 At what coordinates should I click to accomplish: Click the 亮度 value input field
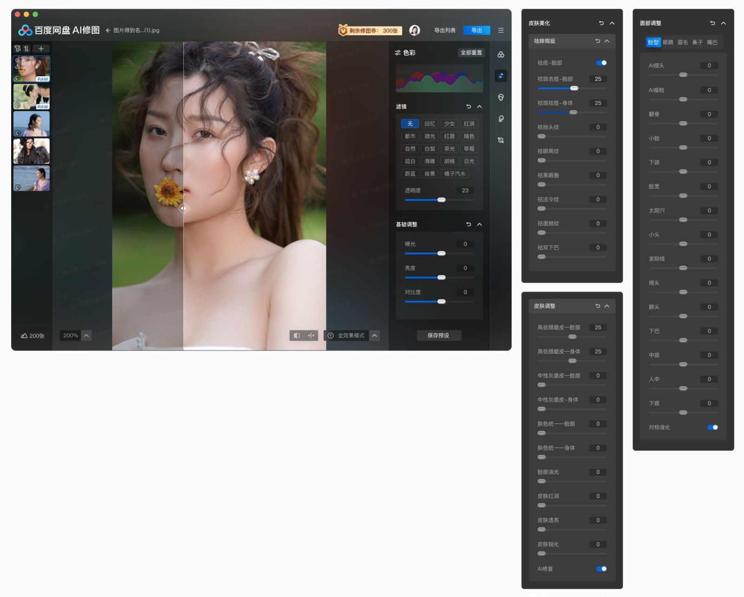click(465, 268)
